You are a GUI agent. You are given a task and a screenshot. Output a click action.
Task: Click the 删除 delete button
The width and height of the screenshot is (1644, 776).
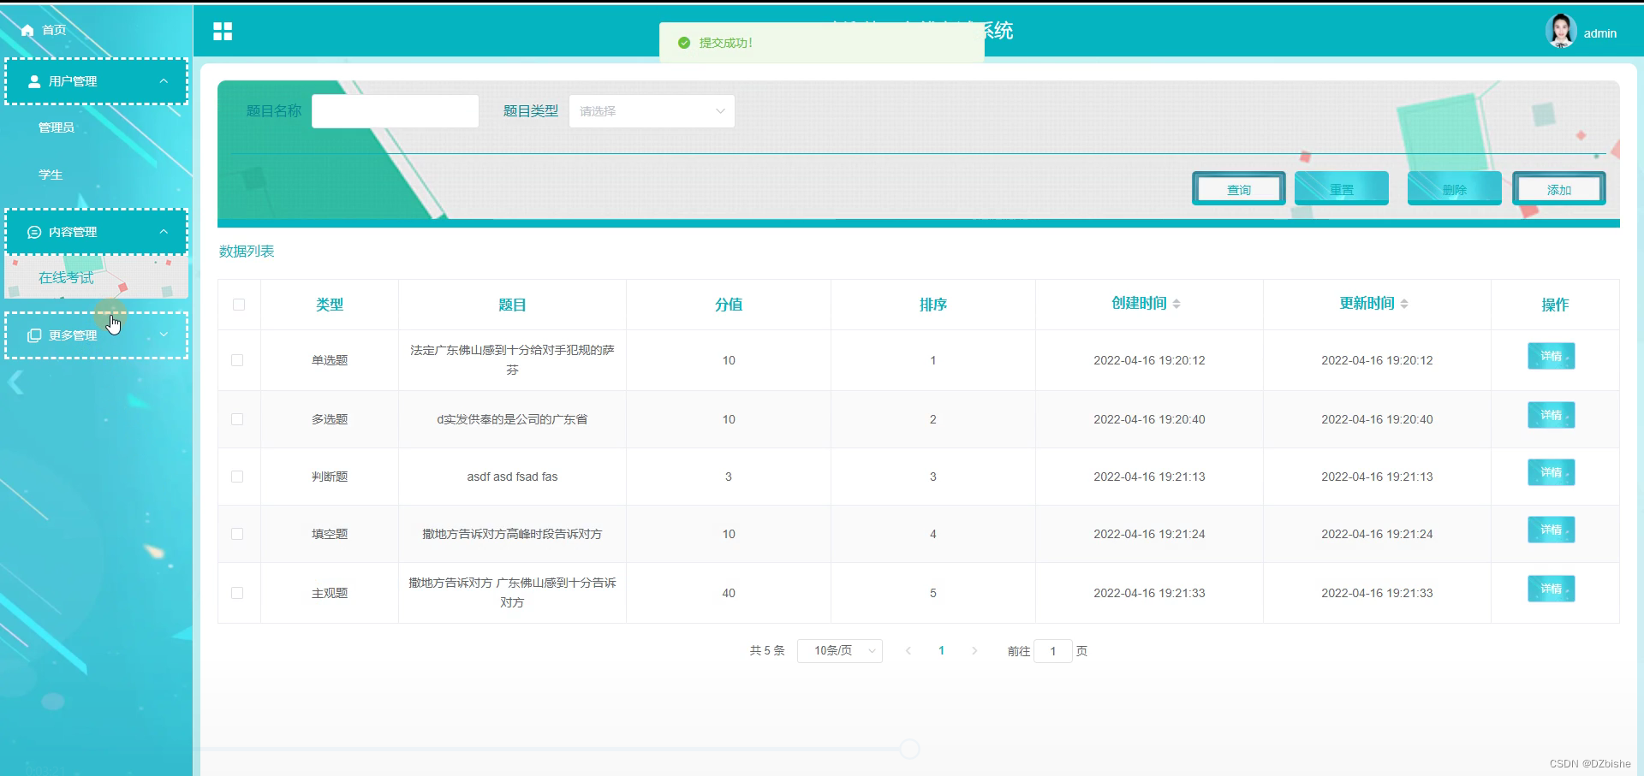click(x=1454, y=189)
